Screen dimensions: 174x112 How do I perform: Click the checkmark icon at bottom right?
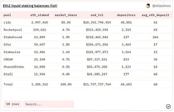(x=168, y=107)
